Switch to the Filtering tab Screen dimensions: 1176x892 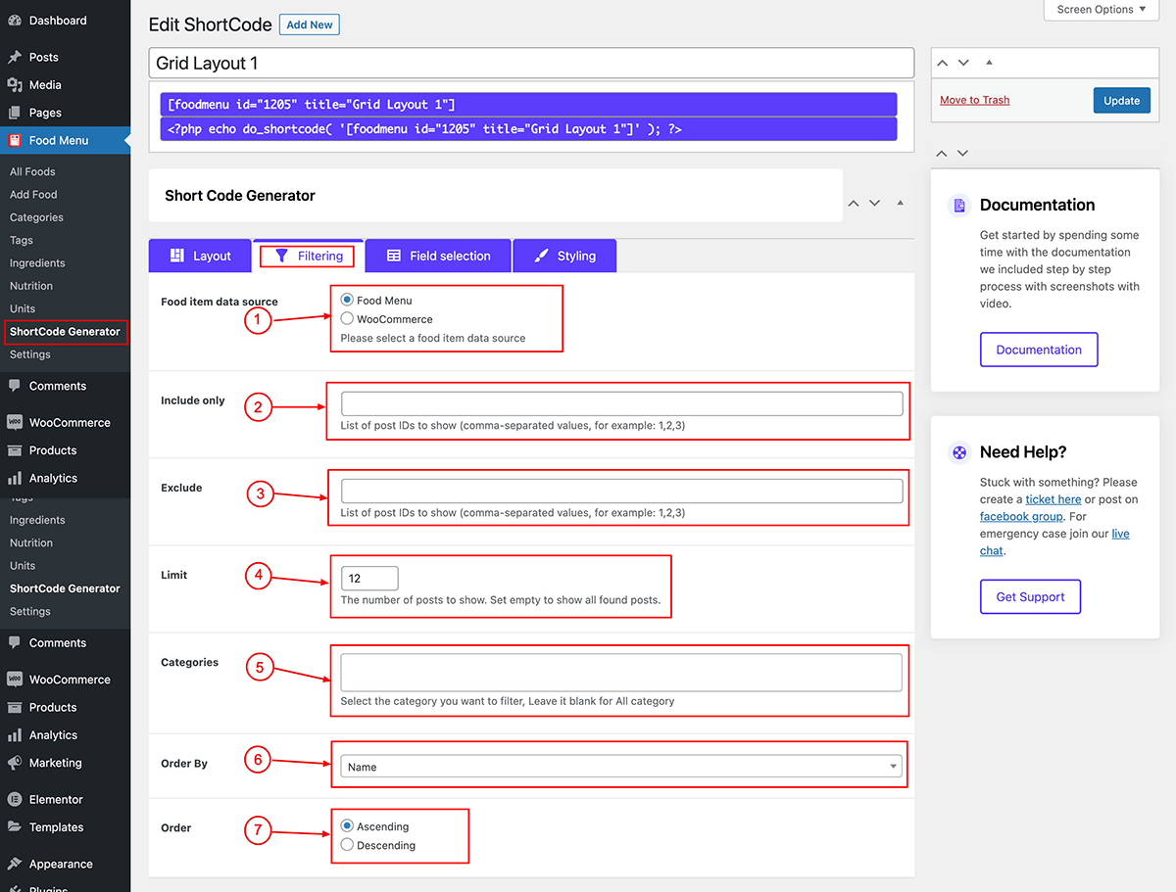coord(309,256)
